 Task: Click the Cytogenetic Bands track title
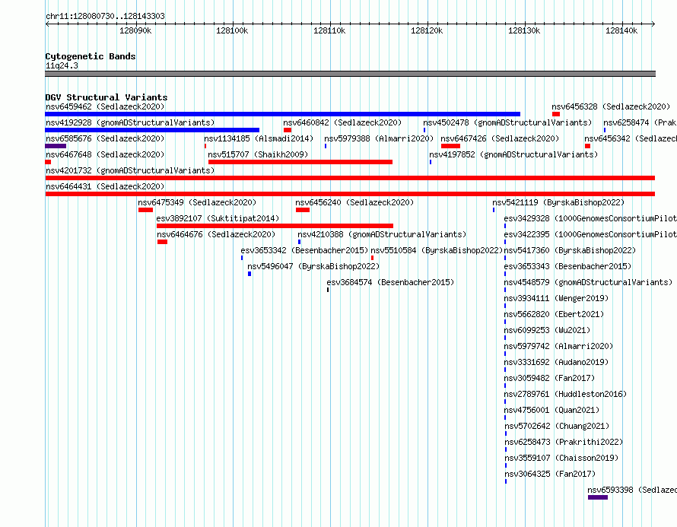coord(91,56)
